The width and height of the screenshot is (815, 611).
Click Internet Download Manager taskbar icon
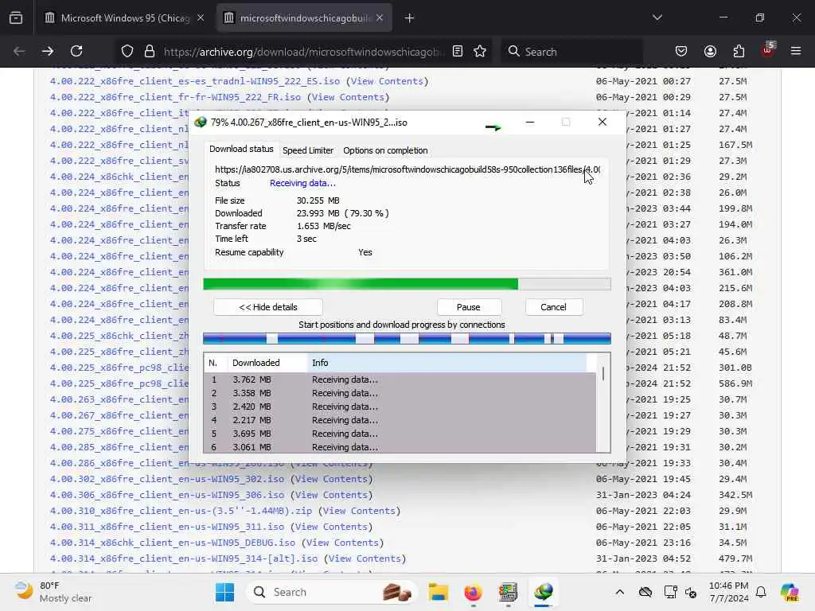(543, 592)
